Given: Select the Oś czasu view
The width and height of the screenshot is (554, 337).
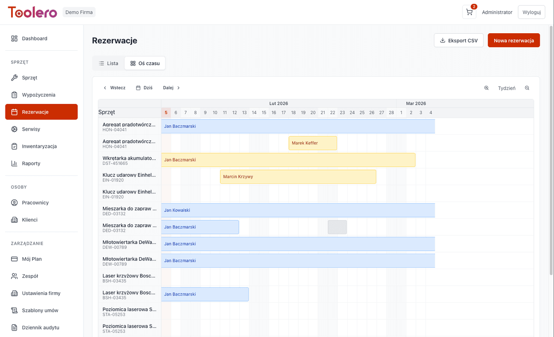Looking at the screenshot, I should (x=145, y=63).
